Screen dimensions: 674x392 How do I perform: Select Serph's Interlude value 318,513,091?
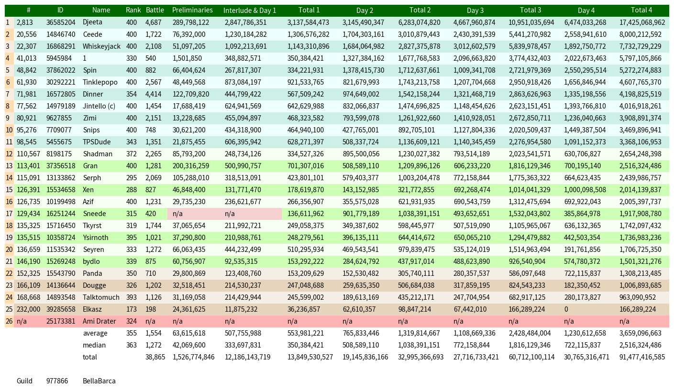click(243, 178)
